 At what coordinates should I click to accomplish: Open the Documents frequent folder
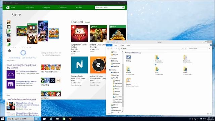187,59
